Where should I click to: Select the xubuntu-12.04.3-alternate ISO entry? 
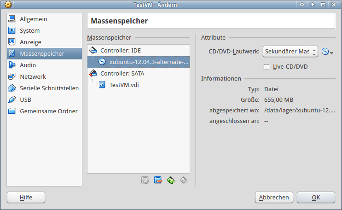149,62
